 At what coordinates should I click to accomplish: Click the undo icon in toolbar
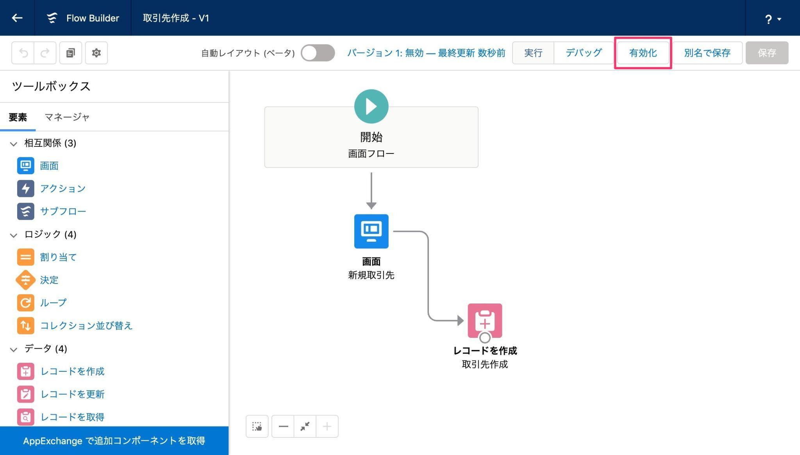(x=23, y=53)
